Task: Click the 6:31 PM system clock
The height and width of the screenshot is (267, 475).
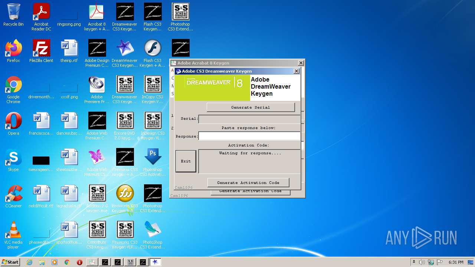Action: [456, 262]
